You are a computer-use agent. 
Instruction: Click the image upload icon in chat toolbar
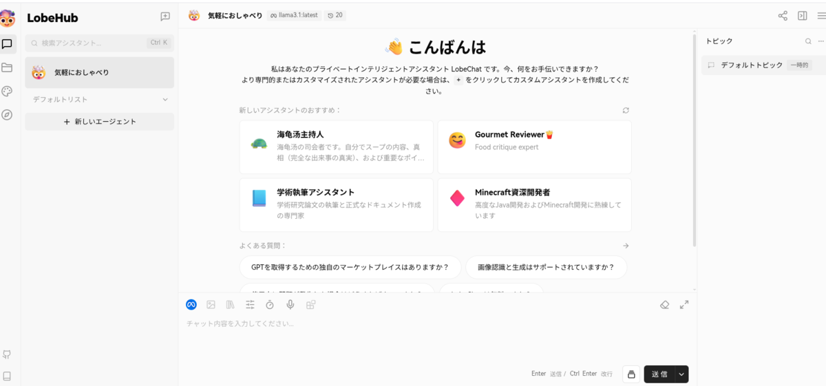211,304
